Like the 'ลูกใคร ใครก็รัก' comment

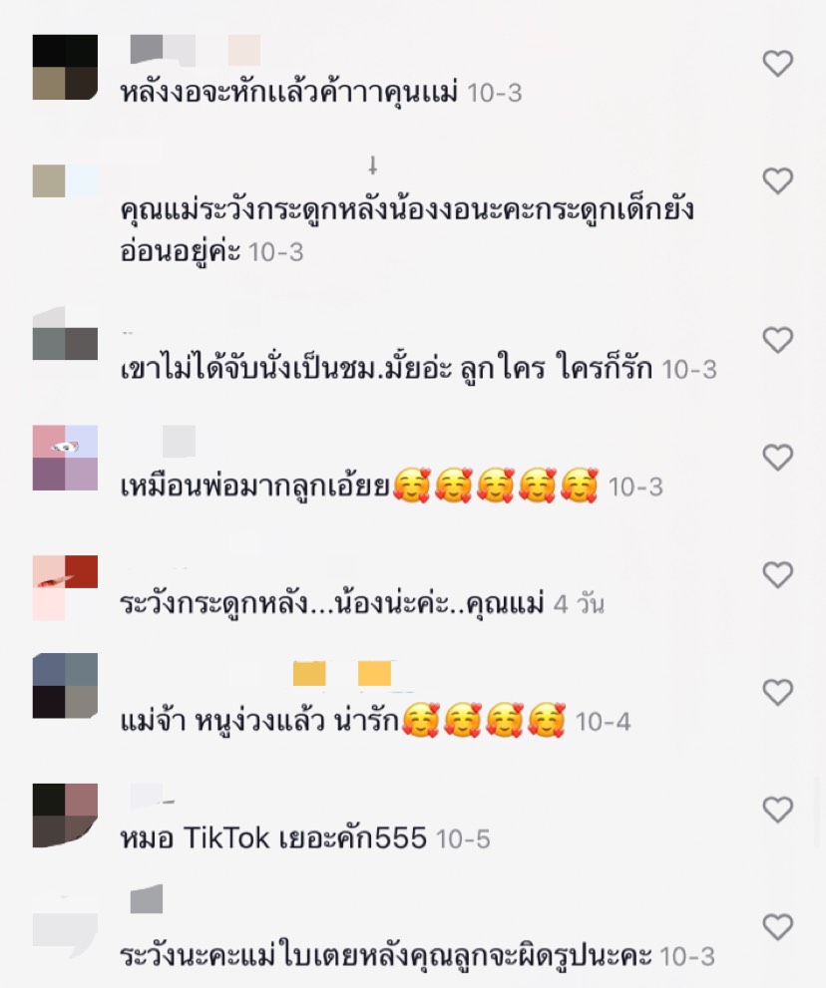point(777,340)
